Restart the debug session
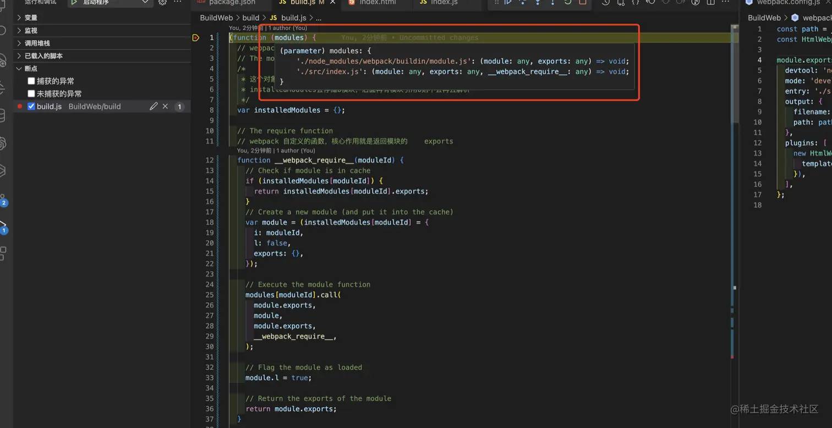Viewport: 832px width, 428px height. point(568,2)
